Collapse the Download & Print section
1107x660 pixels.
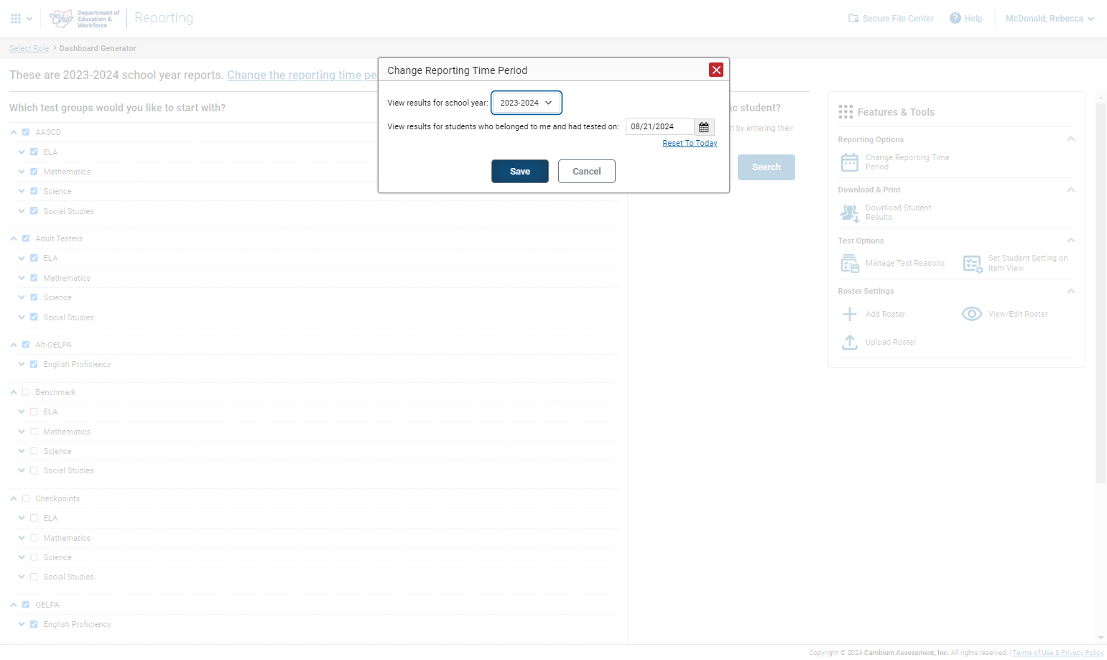point(1070,190)
